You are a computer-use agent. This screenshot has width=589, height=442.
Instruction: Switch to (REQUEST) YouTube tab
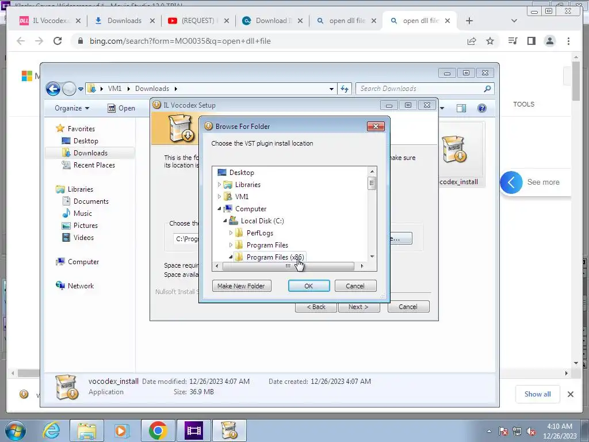(x=198, y=21)
